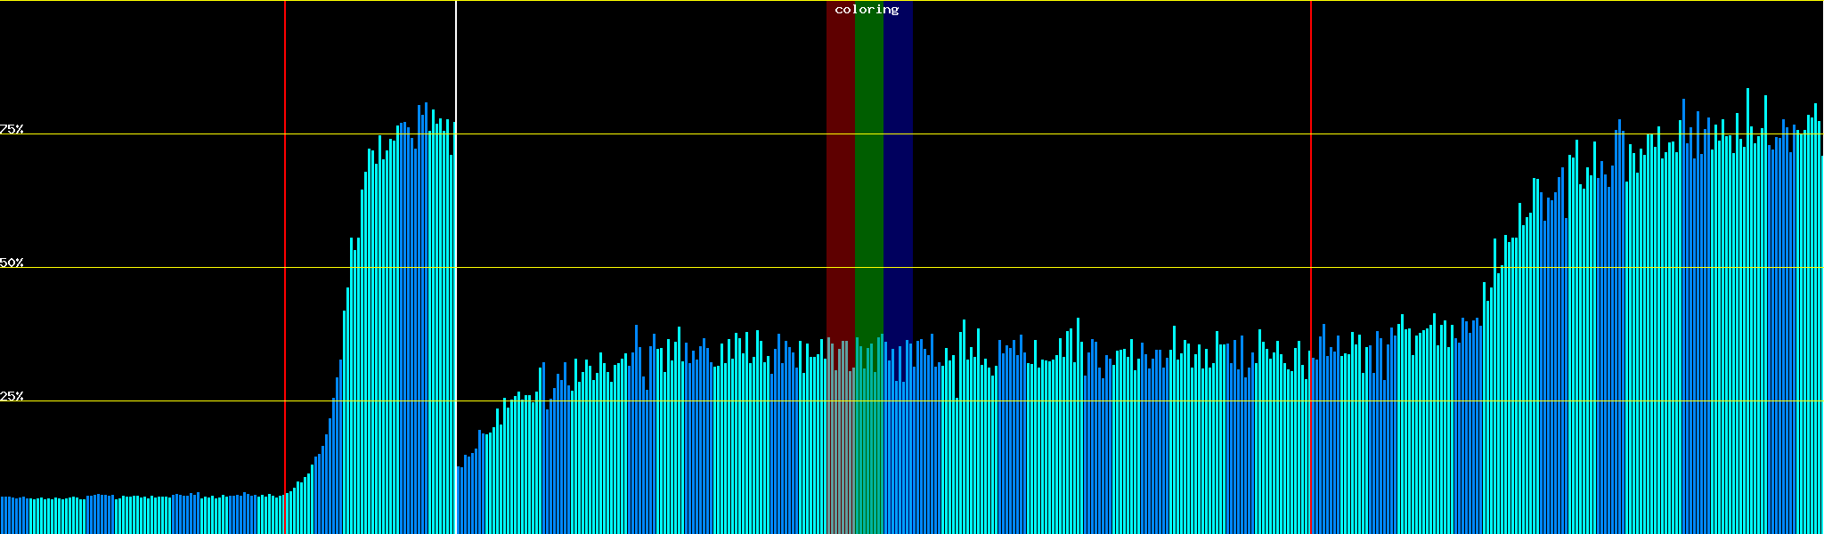The height and width of the screenshot is (534, 1824).
Task: Select the dark red coloring band
Action: [840, 178]
